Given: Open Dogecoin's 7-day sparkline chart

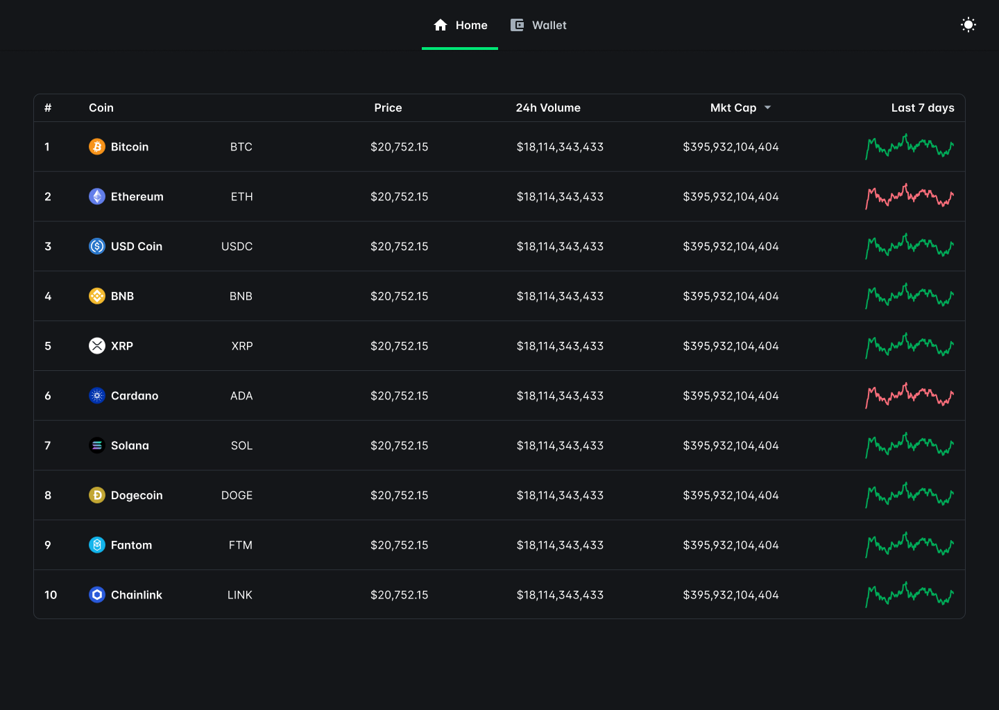Looking at the screenshot, I should (910, 495).
